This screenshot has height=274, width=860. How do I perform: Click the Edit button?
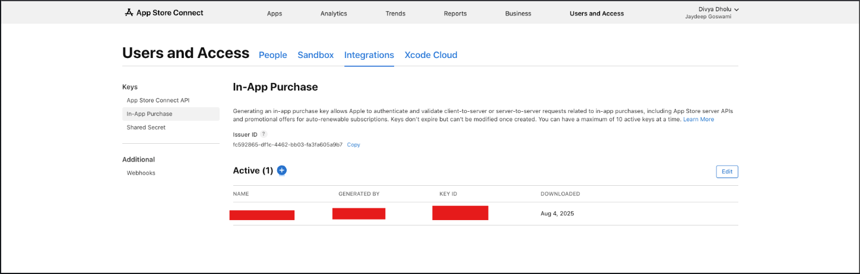point(727,172)
